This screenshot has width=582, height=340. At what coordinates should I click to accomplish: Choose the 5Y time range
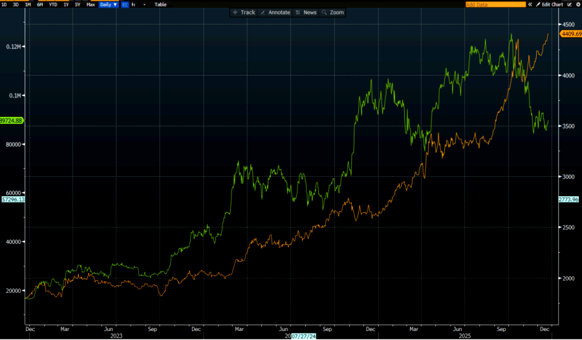(78, 4)
